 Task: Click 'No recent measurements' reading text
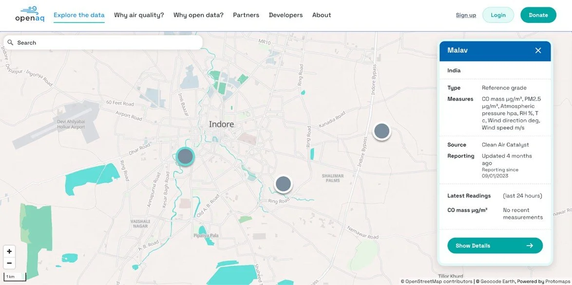[523, 214]
